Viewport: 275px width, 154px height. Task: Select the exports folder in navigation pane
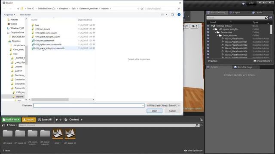[20, 97]
